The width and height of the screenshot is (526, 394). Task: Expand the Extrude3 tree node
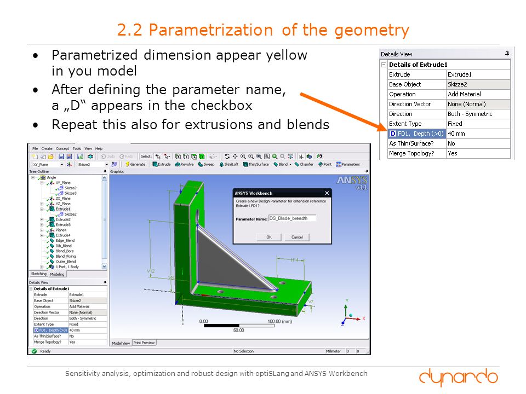[x=42, y=225]
